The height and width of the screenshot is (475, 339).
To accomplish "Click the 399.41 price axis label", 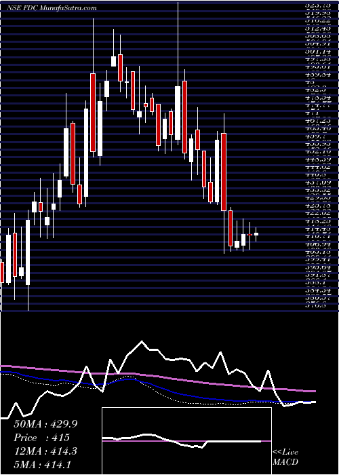I will (x=317, y=260).
